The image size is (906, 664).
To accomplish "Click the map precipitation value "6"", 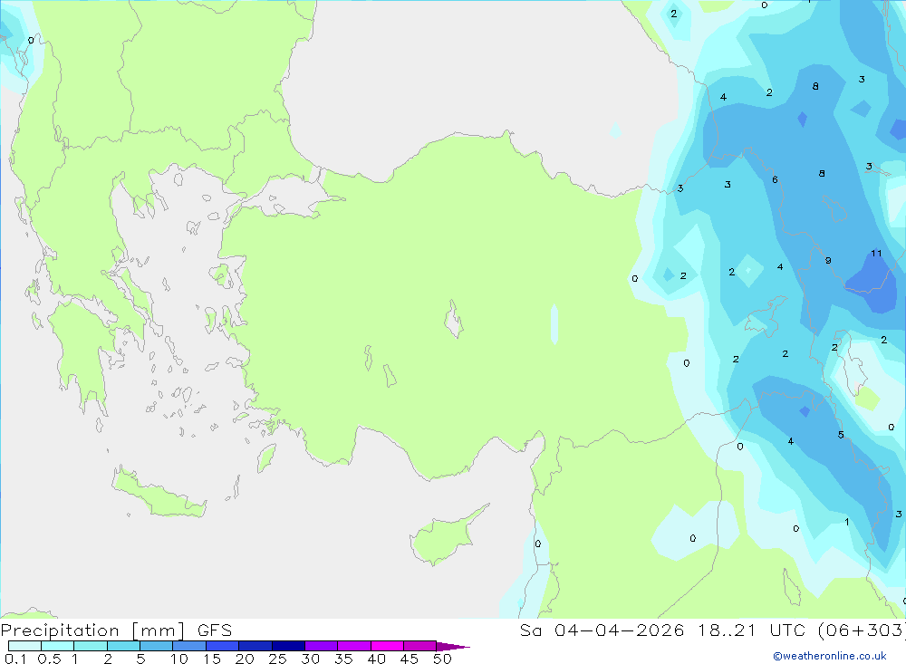I will 775,179.
